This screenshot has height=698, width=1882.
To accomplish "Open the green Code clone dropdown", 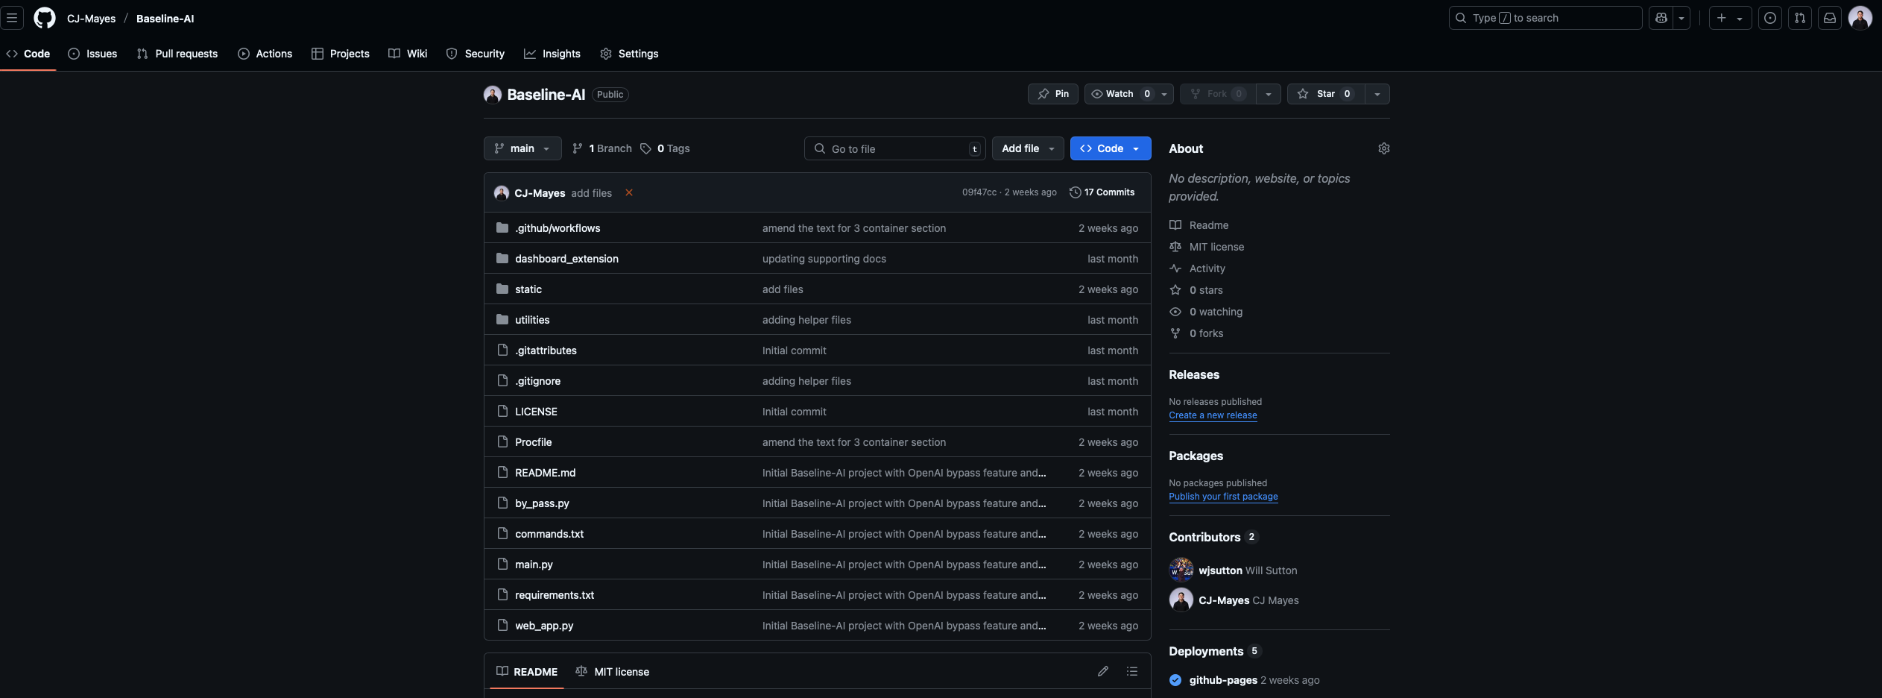I will point(1110,148).
